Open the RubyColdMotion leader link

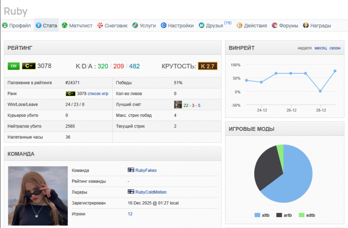151,192
